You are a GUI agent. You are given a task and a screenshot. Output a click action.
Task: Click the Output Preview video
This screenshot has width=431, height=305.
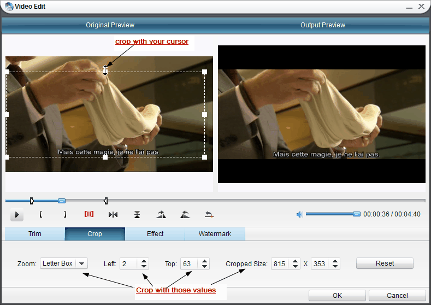[322, 114]
